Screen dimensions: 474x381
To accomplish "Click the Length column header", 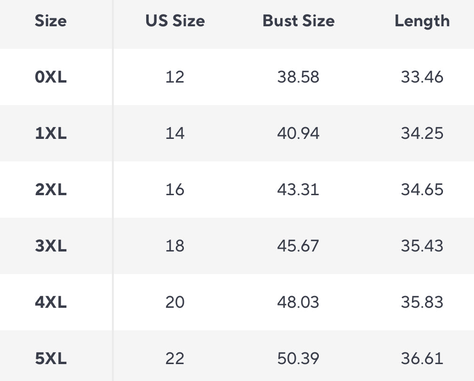I will [x=422, y=21].
